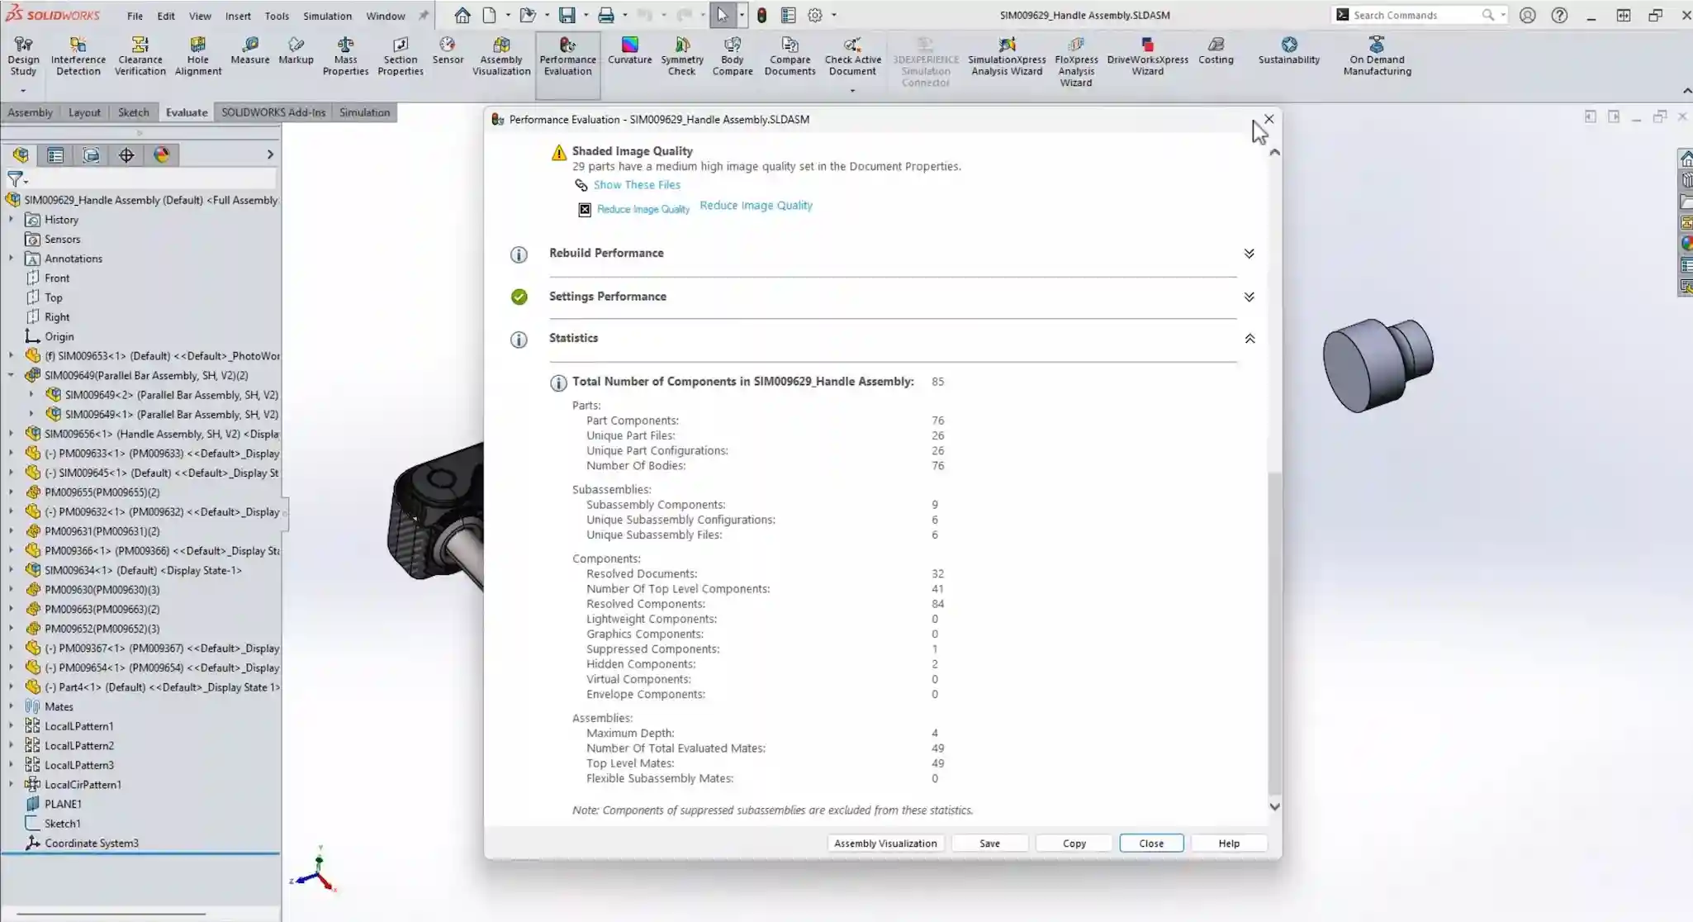The image size is (1693, 922).
Task: Open Clearance Verification tool
Action: [x=140, y=56]
